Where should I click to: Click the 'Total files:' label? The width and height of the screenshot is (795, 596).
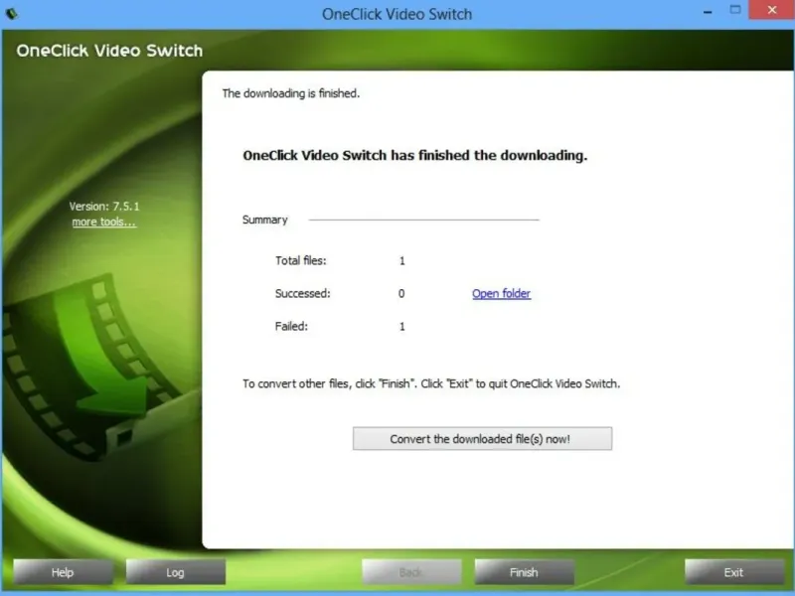301,260
